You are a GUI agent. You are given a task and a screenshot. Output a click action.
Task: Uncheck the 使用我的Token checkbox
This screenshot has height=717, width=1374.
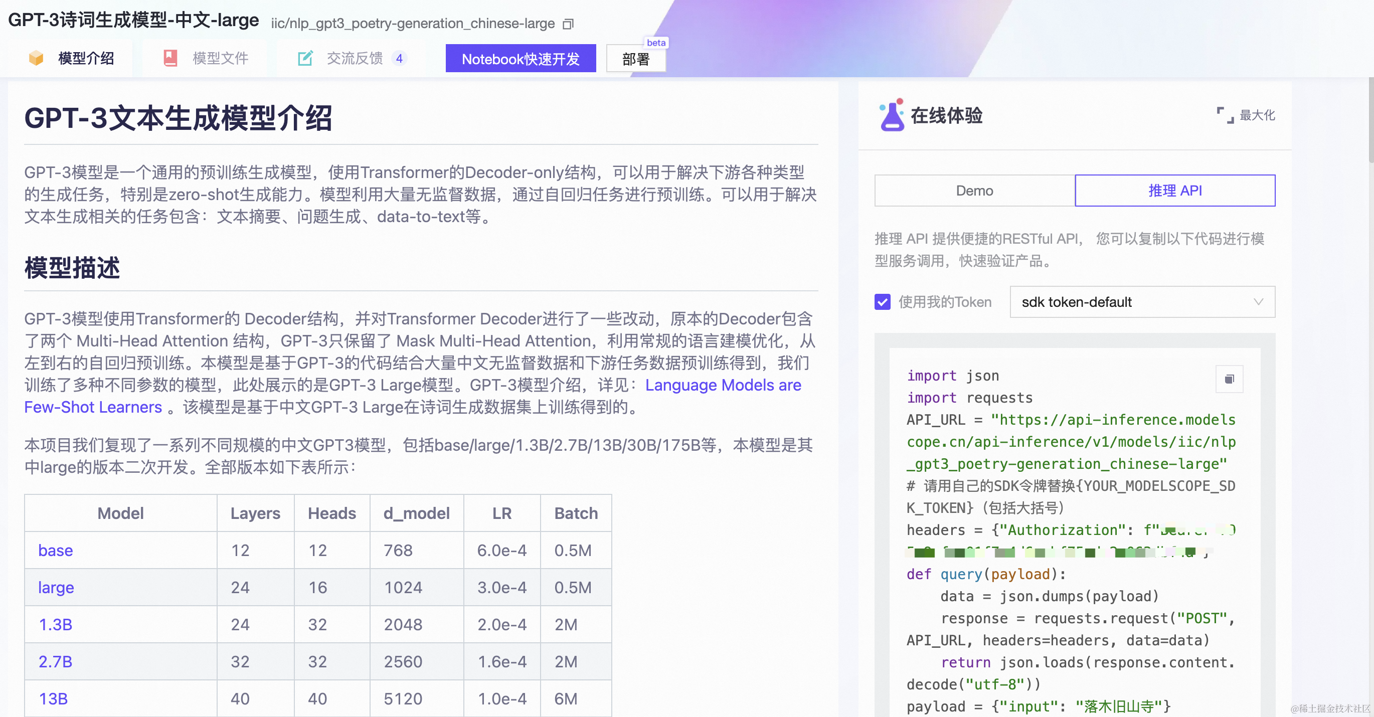[882, 302]
